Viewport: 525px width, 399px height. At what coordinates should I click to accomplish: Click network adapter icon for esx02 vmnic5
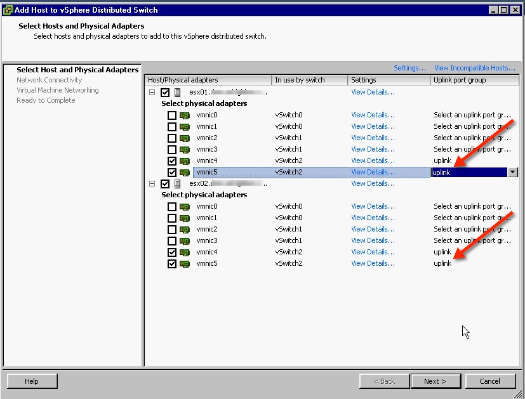click(x=185, y=263)
